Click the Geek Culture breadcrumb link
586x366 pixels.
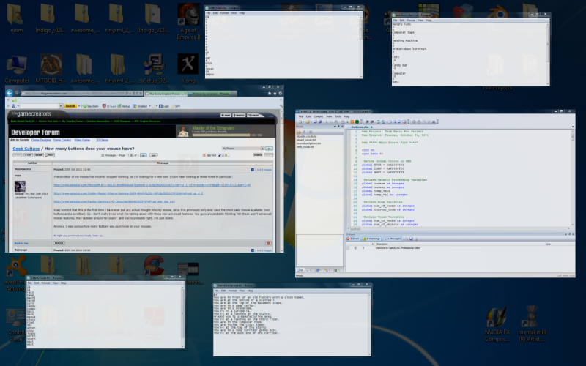pos(26,149)
